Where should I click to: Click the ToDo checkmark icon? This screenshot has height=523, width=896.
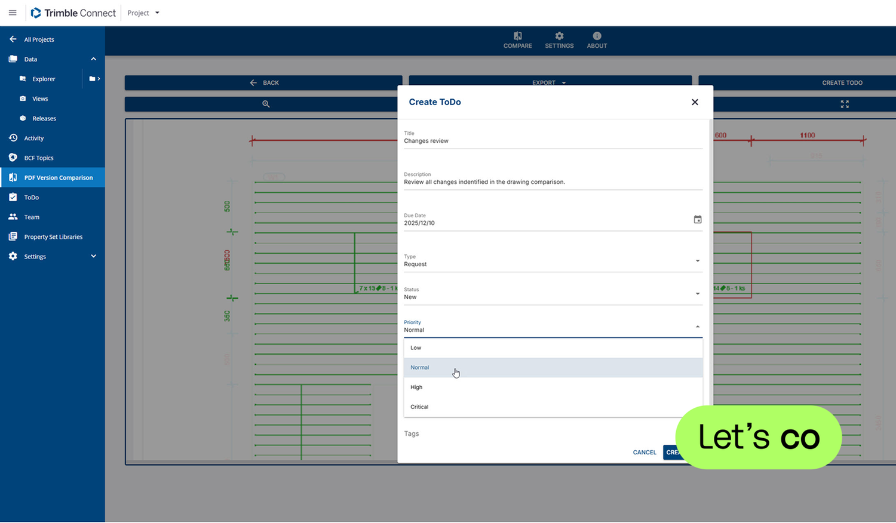pos(13,197)
